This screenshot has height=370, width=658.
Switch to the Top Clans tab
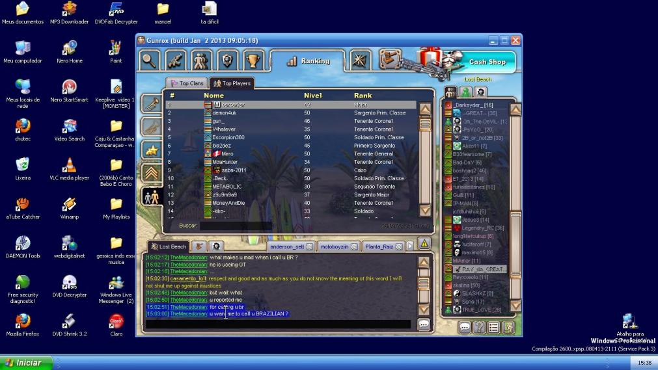click(x=187, y=83)
